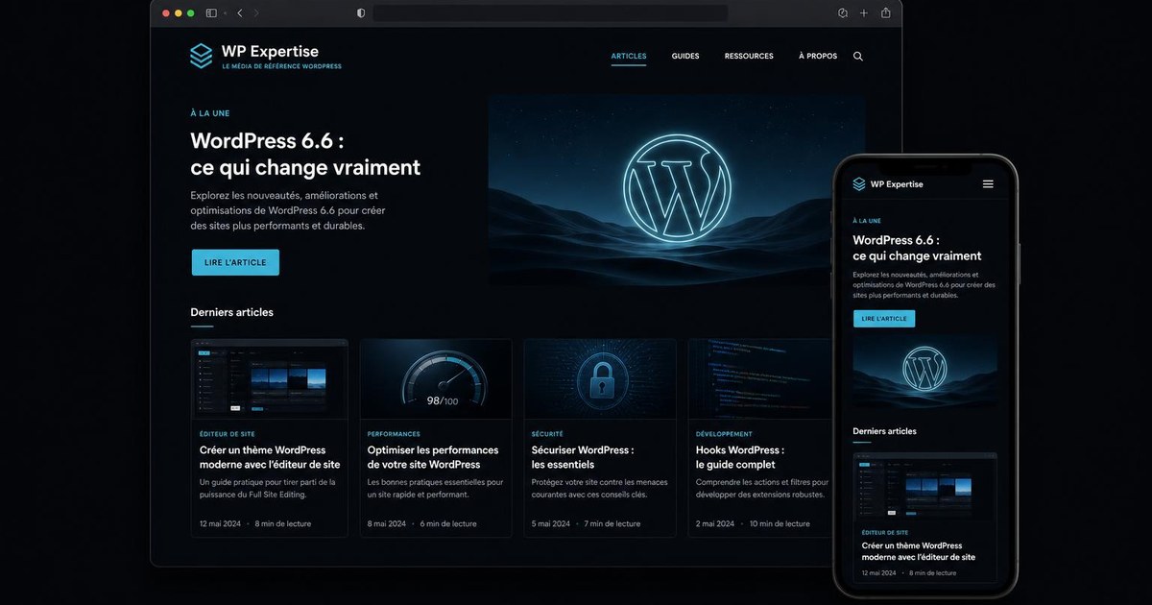The height and width of the screenshot is (605, 1152).
Task: Tap the "Éditeur de site" label on the phone
Action: point(884,532)
